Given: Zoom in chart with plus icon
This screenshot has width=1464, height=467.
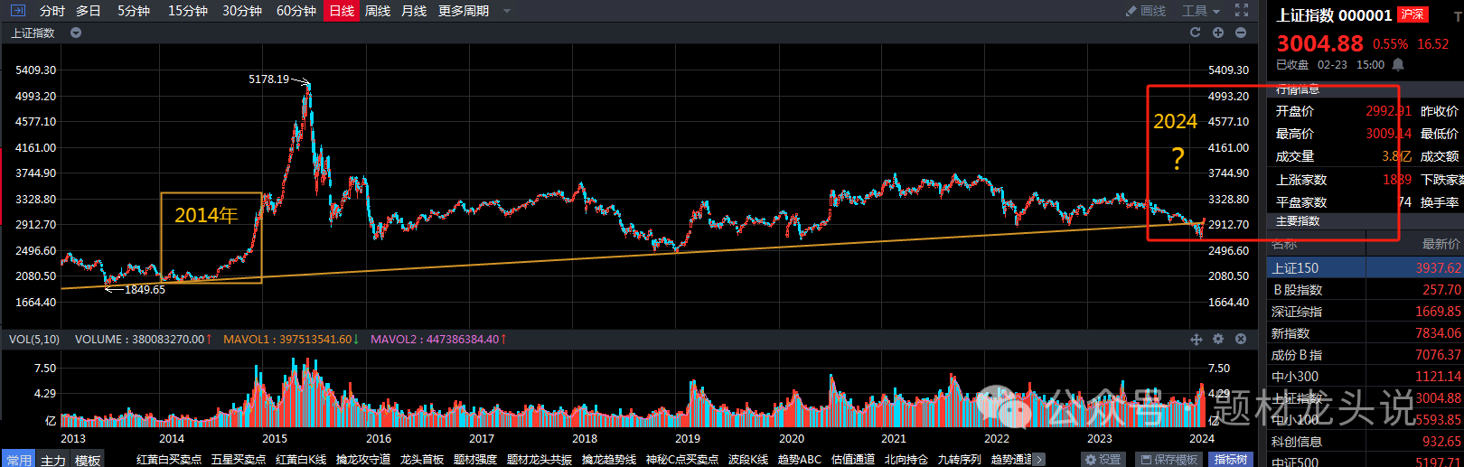Looking at the screenshot, I should pyautogui.click(x=1218, y=33).
